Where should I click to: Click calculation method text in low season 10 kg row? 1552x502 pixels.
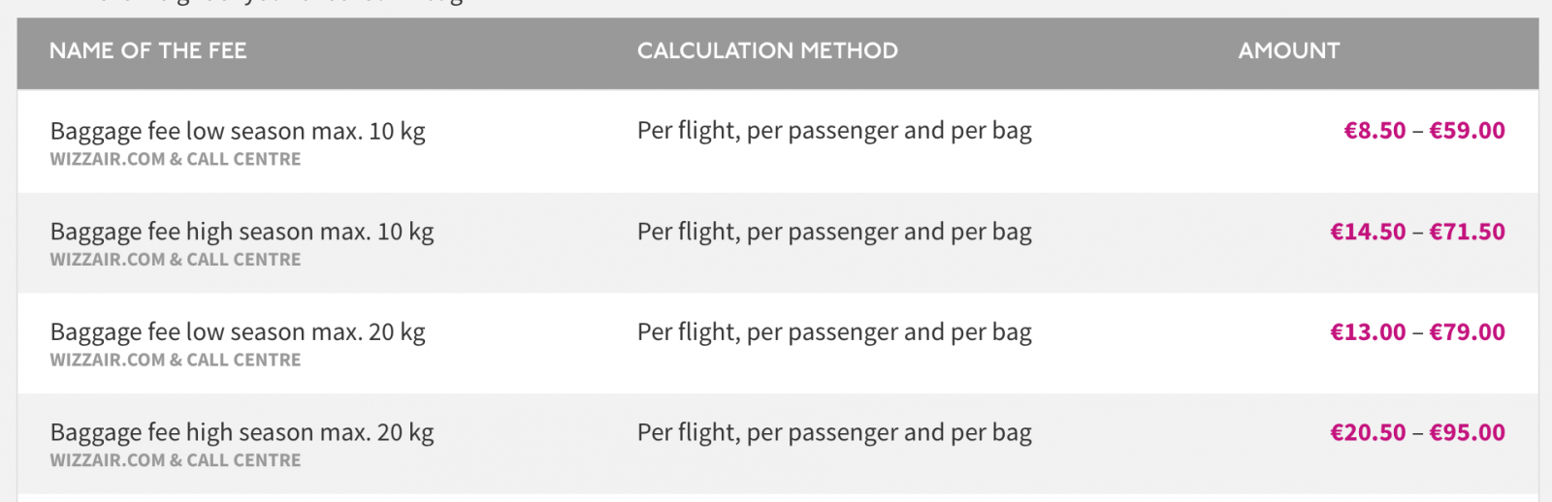tap(834, 132)
